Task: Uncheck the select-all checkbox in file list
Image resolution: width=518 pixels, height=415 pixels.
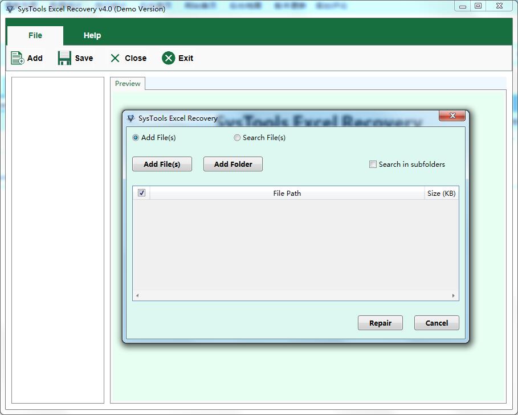Action: 141,193
